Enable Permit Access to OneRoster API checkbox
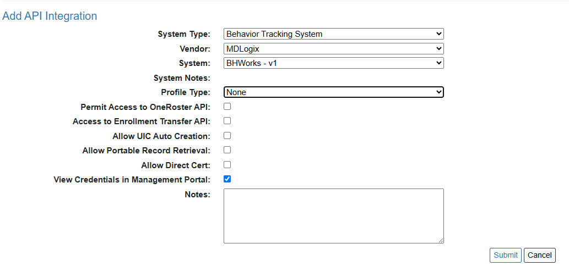 click(227, 107)
